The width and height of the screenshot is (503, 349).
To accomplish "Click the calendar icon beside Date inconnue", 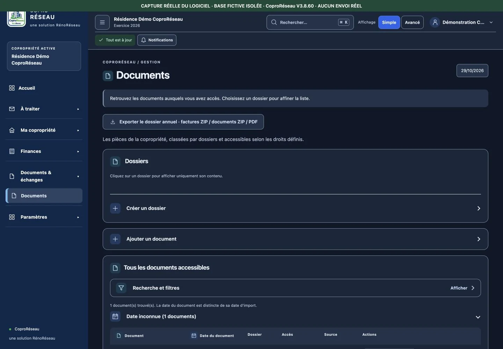I will pos(115,317).
